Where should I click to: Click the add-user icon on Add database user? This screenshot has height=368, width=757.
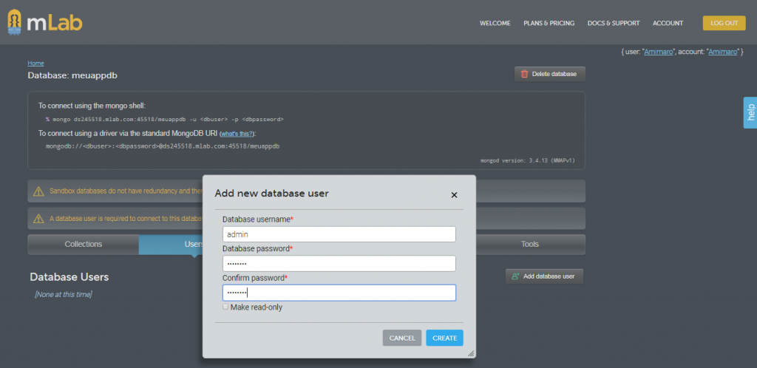coord(515,276)
